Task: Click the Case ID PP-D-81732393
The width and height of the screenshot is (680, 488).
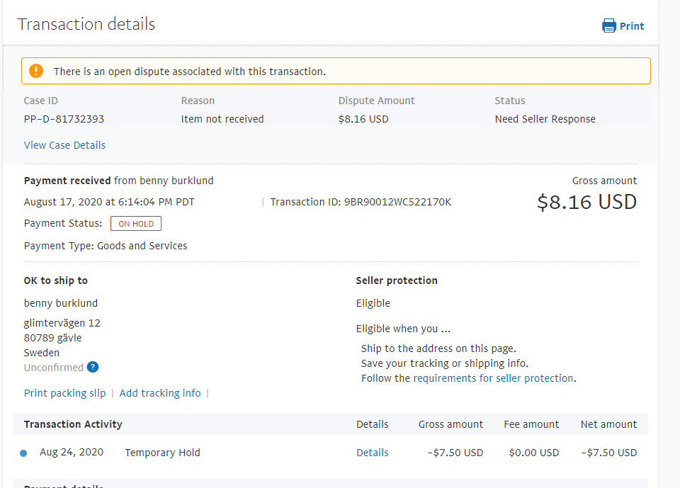Action: coord(64,119)
